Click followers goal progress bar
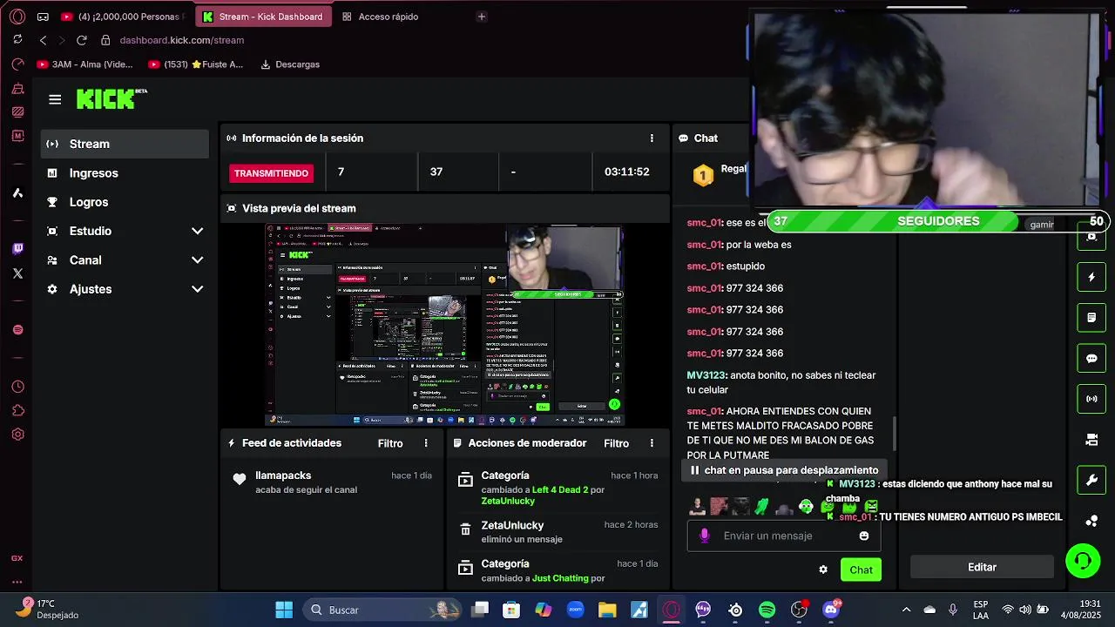1115x627 pixels. click(939, 221)
